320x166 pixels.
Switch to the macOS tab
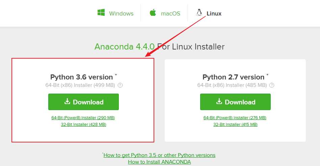tap(165, 13)
